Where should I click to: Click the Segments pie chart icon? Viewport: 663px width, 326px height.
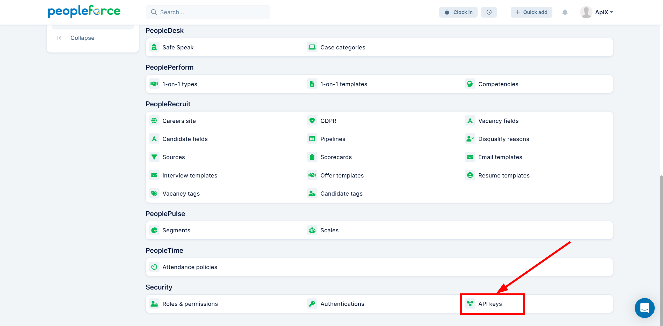coord(154,230)
